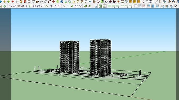Click the red diagonal grid icon
The width and height of the screenshot is (179, 100).
point(144,6)
